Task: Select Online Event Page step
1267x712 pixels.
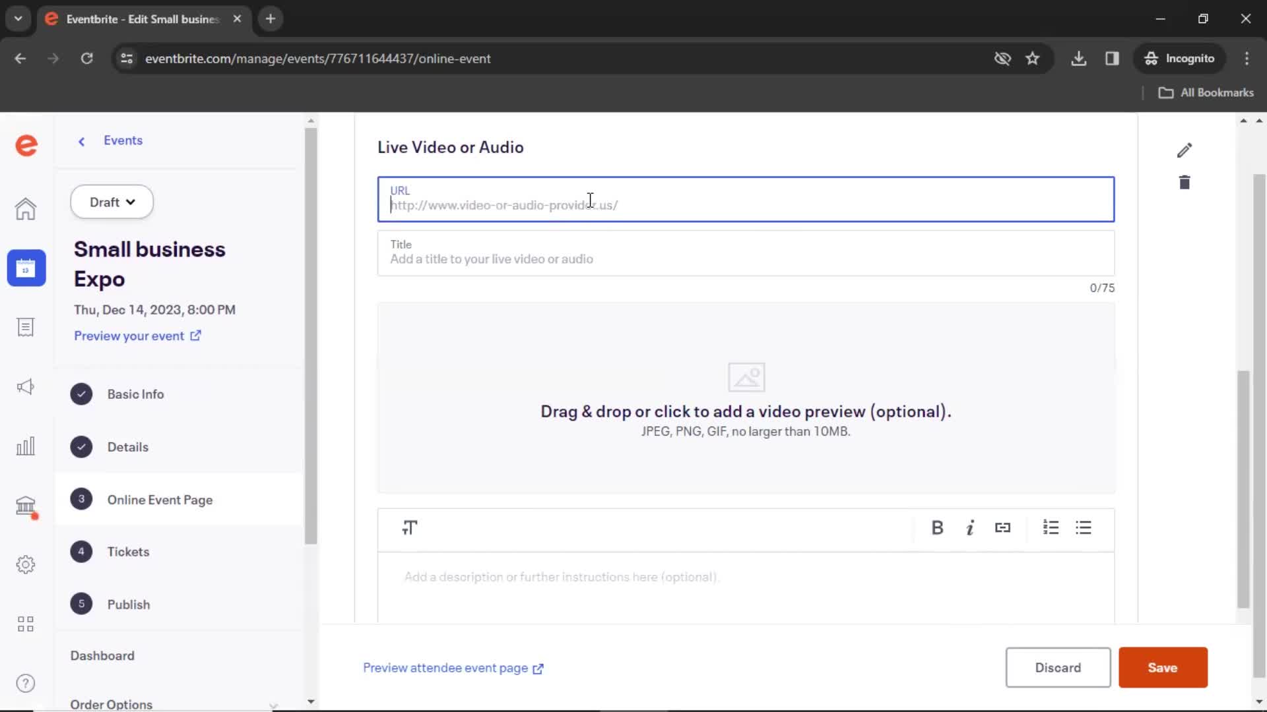Action: (178, 500)
